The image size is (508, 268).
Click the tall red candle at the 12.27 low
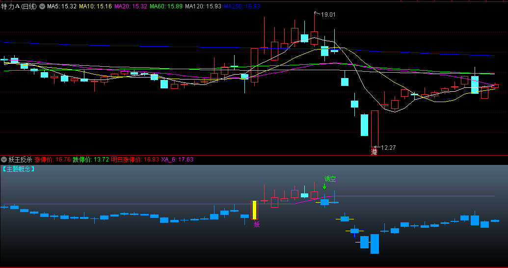[x=374, y=129]
